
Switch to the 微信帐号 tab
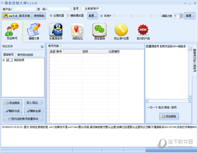pos(9,55)
